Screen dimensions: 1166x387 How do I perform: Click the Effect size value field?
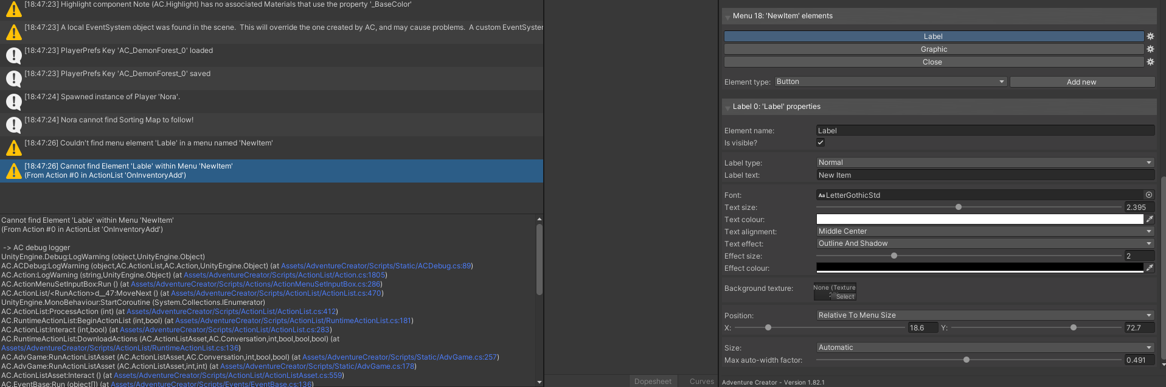click(1139, 256)
